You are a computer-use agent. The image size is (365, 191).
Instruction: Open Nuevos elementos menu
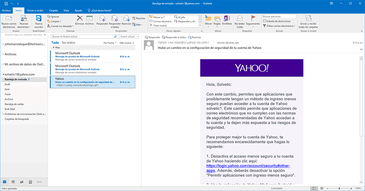pos(24,22)
